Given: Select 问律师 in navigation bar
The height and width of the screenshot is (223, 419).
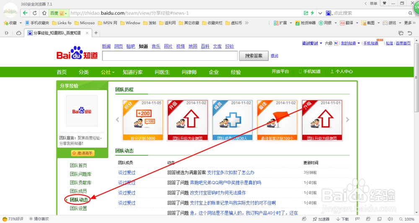Looking at the screenshot, I should tap(189, 72).
